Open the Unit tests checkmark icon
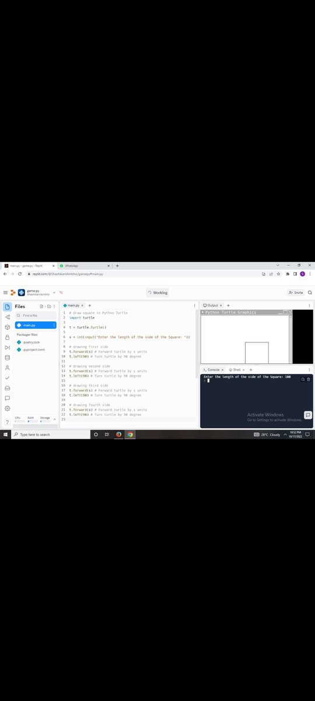 tap(7, 378)
